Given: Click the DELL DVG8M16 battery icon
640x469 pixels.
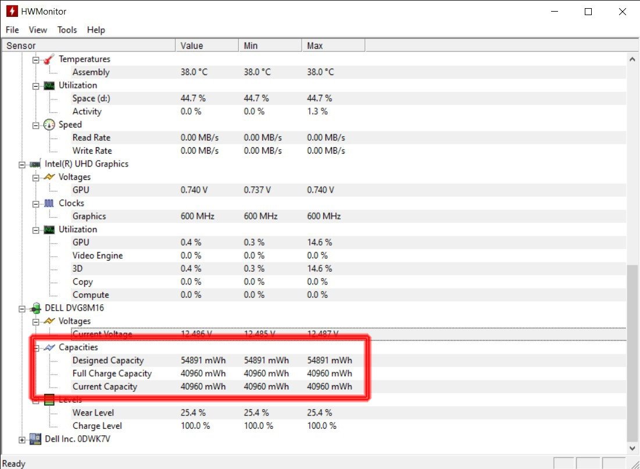Looking at the screenshot, I should pos(35,308).
